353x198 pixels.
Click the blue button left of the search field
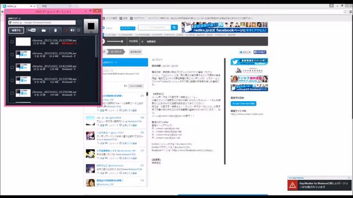[x=127, y=28]
